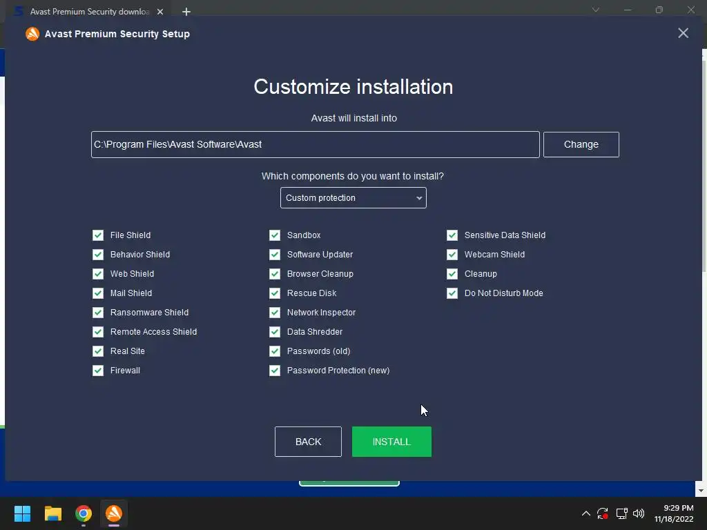Screen dimensions: 707x530
Task: Click the green INSTALL button
Action: [391, 442]
